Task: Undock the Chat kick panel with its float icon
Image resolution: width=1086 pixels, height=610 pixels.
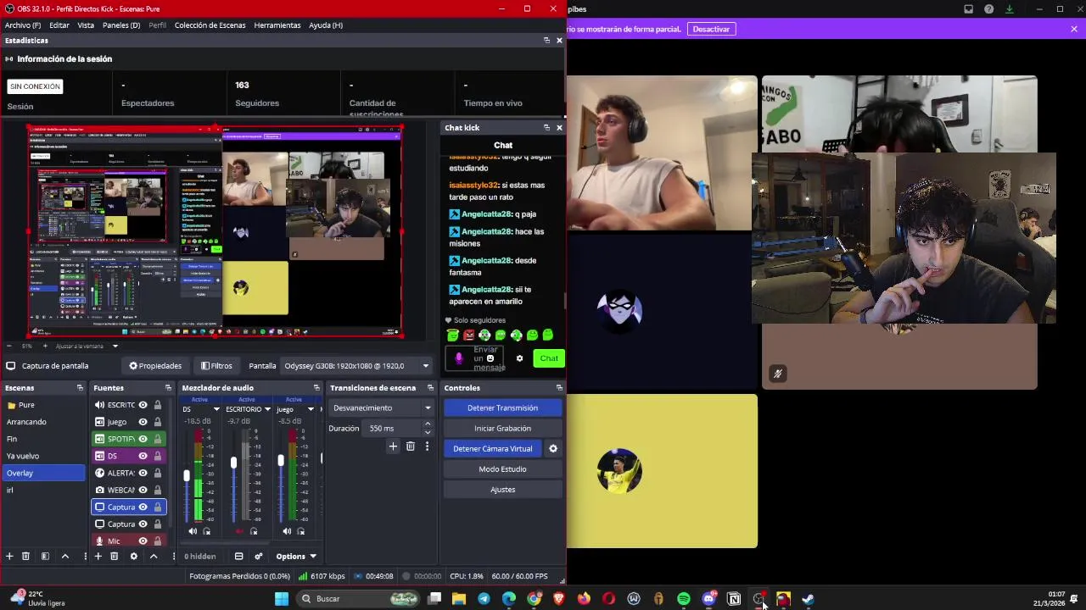Action: coord(546,127)
